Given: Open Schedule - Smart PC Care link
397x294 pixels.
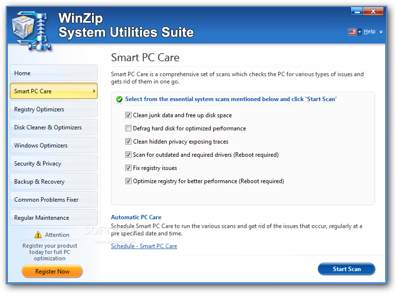Looking at the screenshot, I should [x=144, y=246].
